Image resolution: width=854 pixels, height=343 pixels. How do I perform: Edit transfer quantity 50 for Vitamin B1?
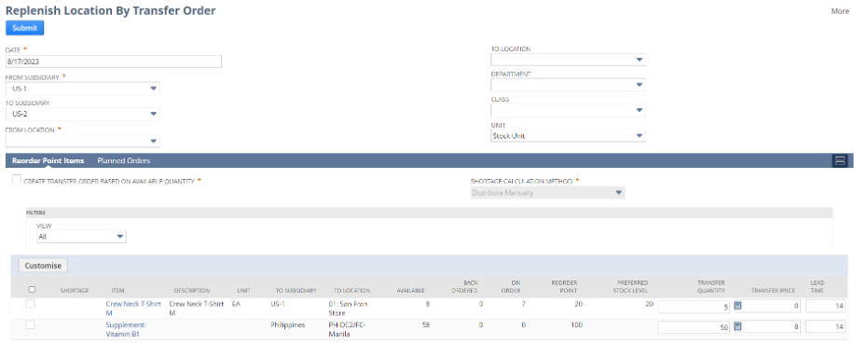[x=695, y=326]
